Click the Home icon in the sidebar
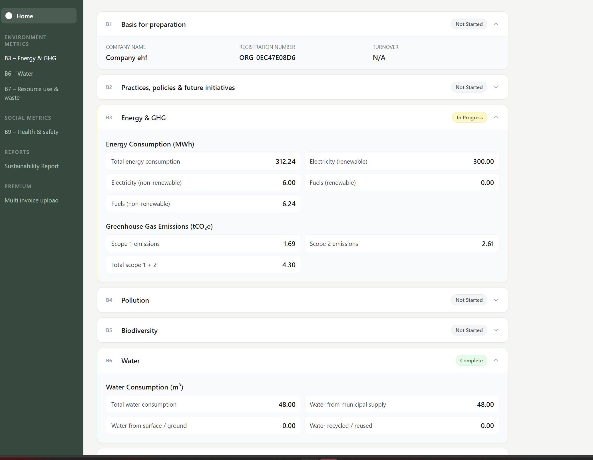 [x=9, y=16]
